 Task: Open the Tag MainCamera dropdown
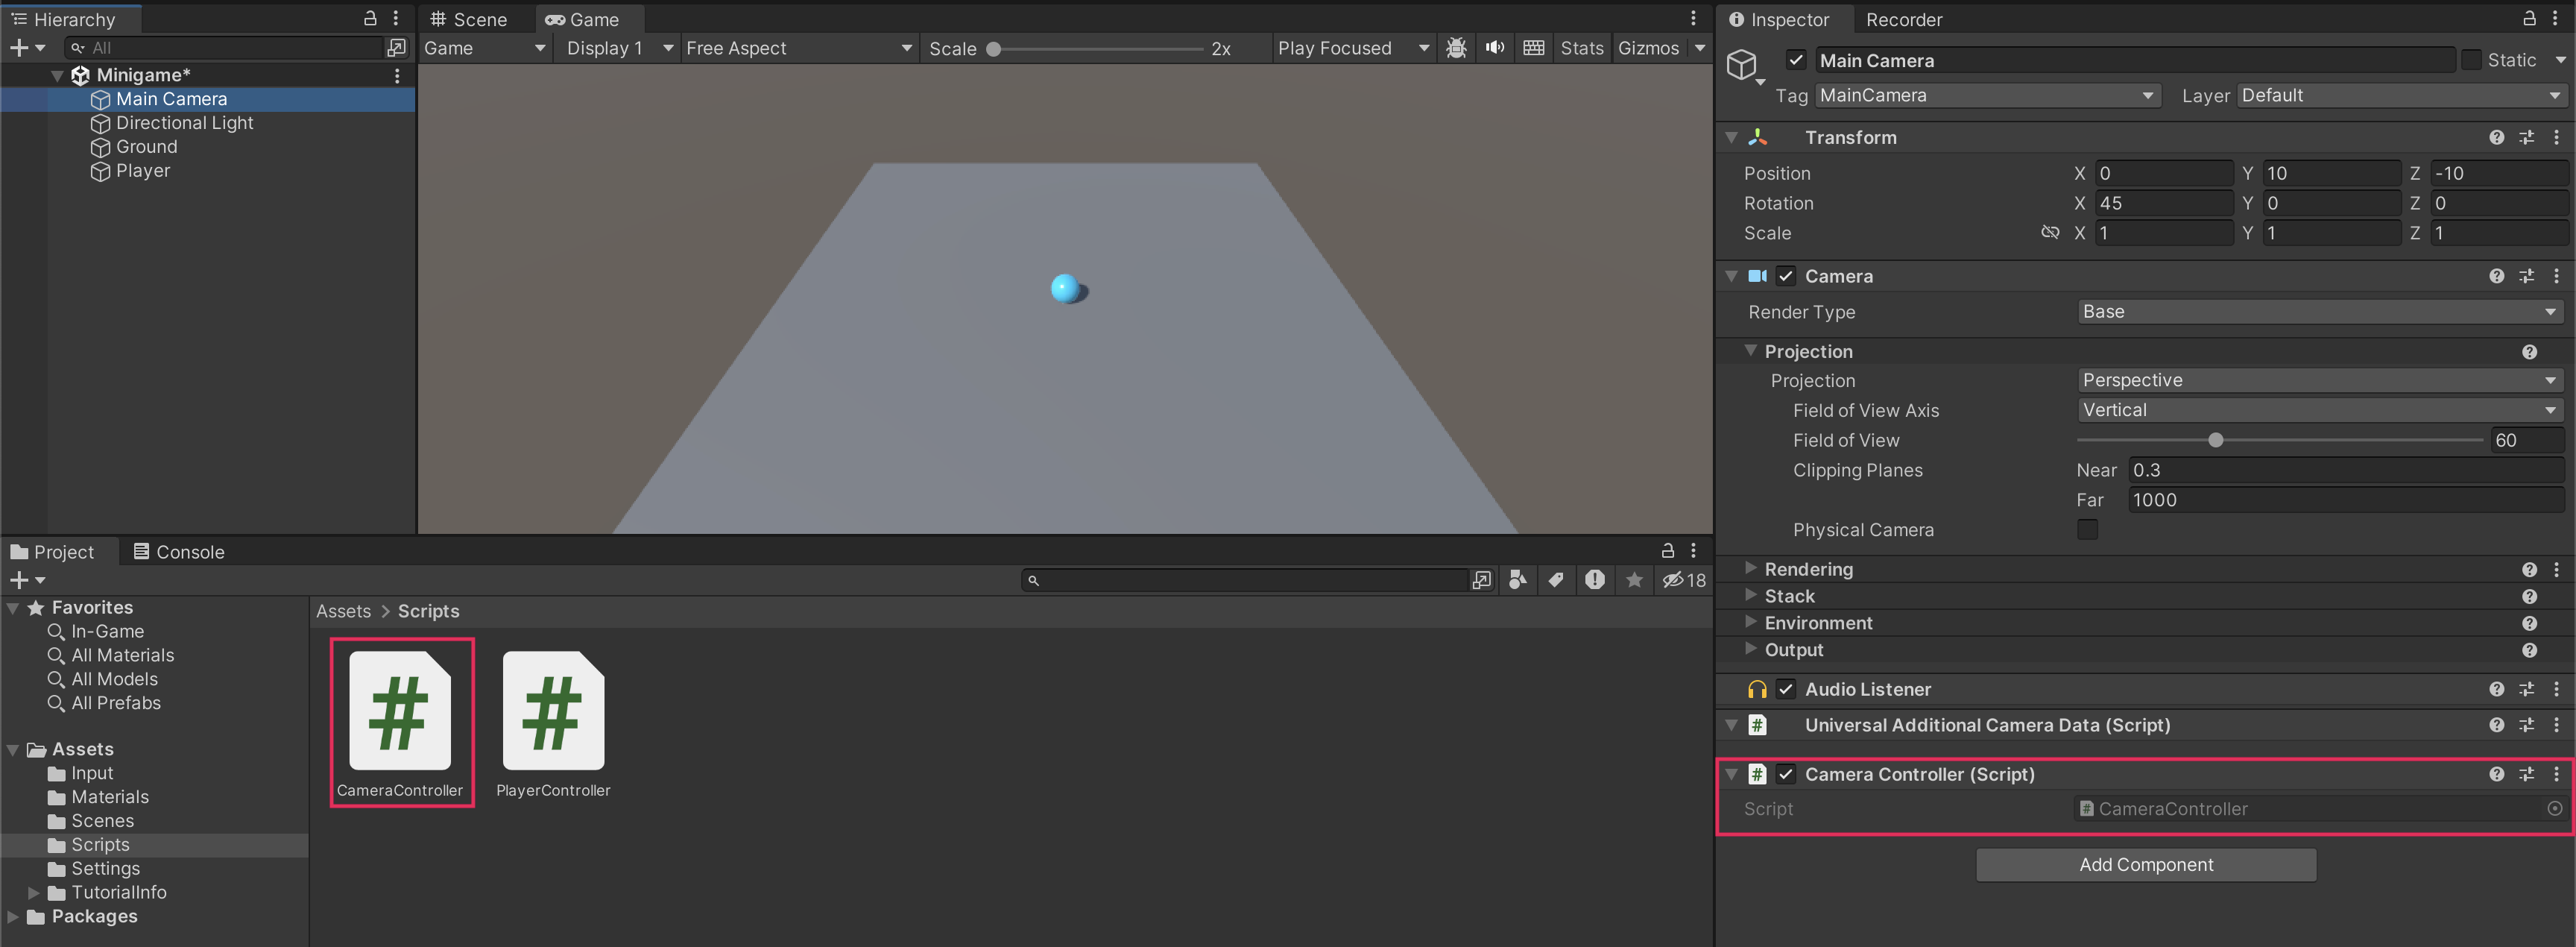click(1986, 95)
